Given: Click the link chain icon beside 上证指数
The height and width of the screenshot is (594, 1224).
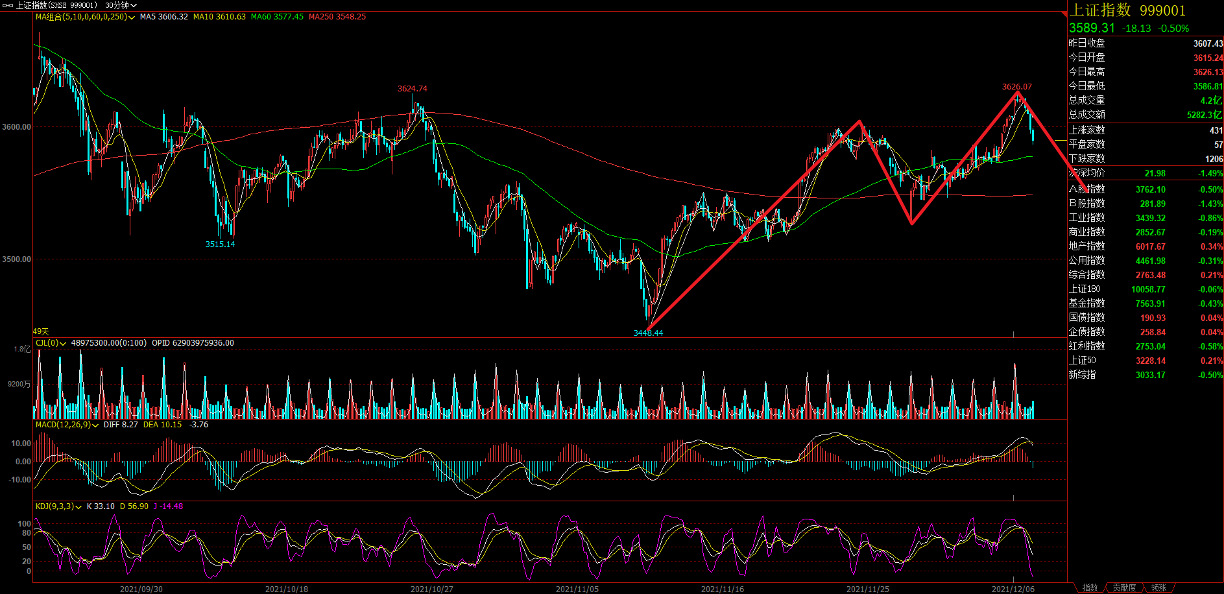Looking at the screenshot, I should point(8,5).
